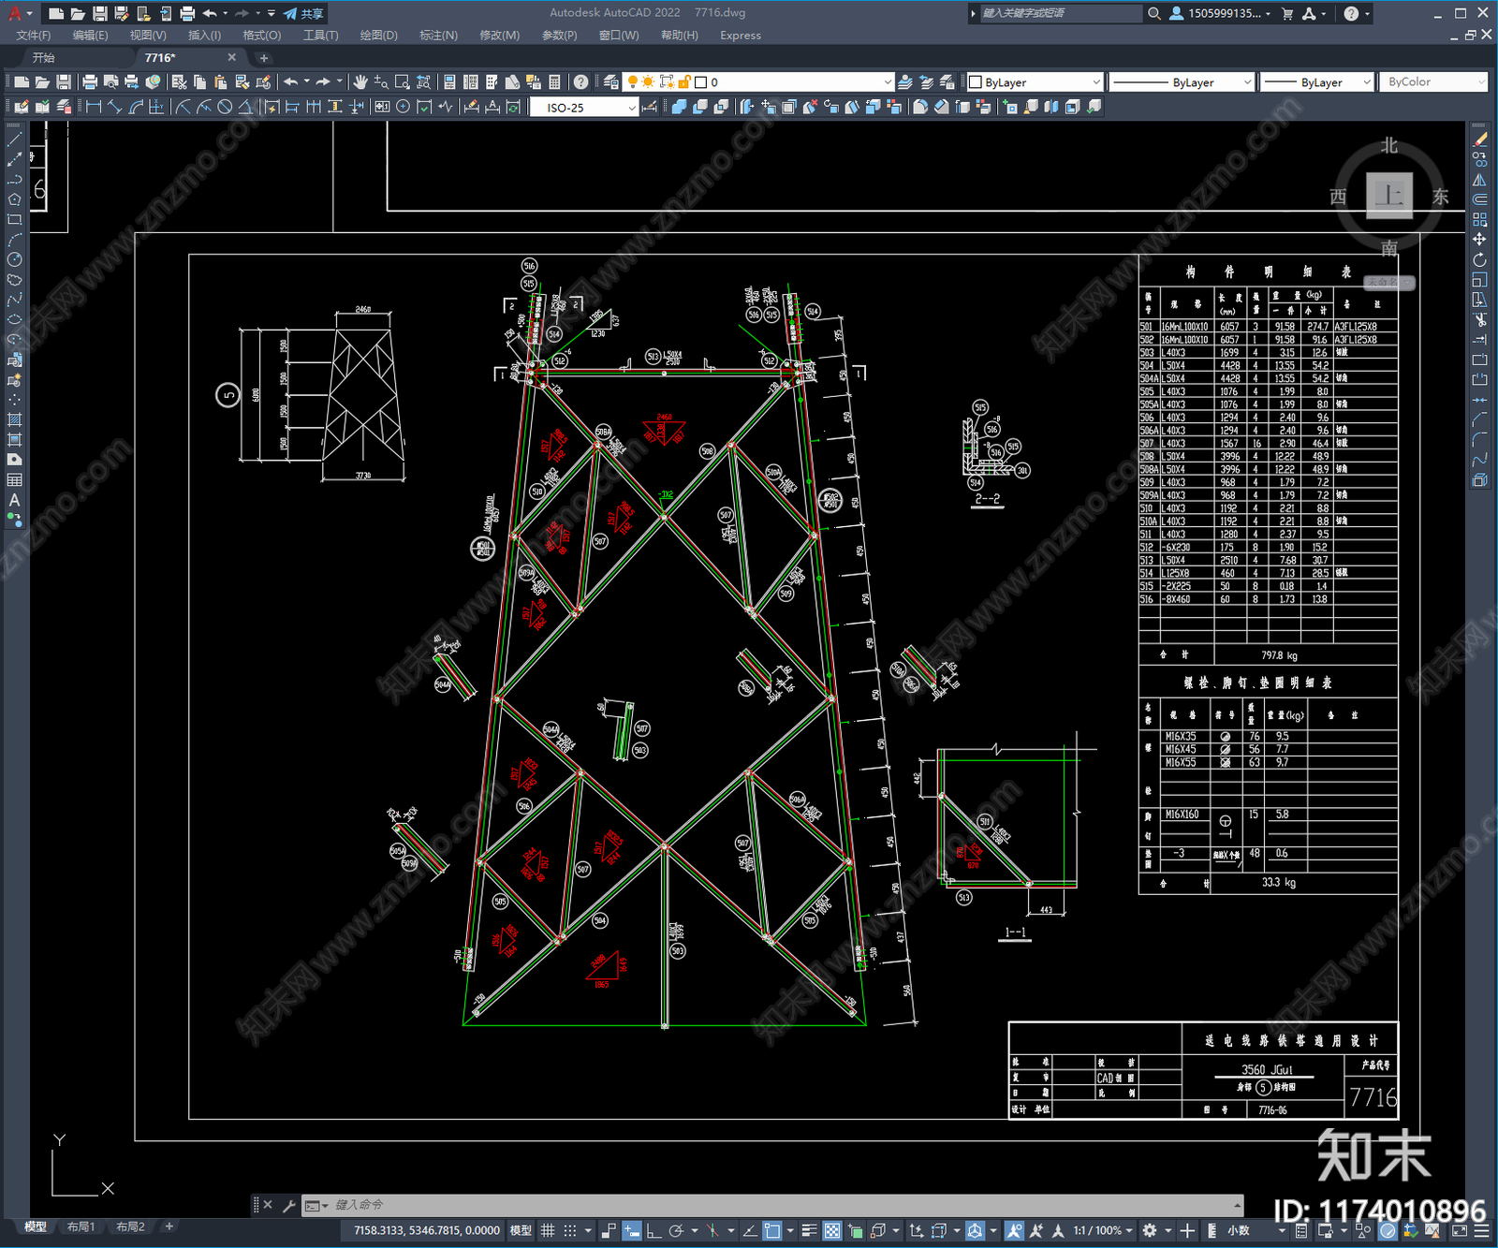
Task: Select the Move tool in the modify toolbar
Action: click(1479, 240)
